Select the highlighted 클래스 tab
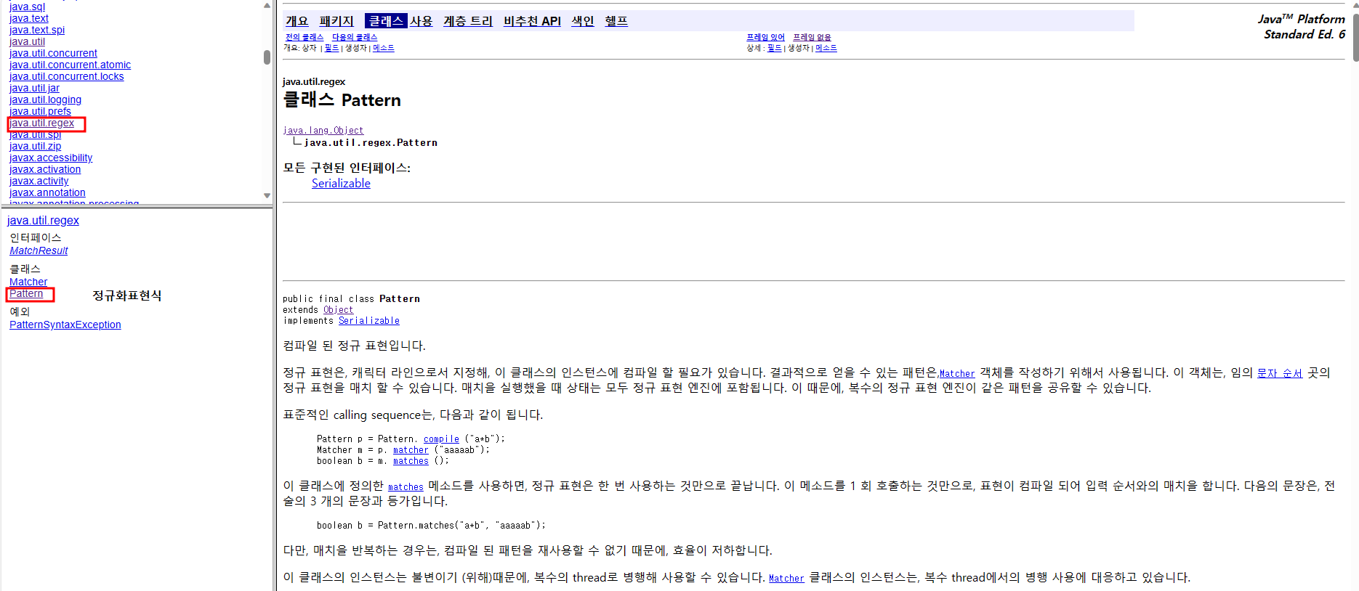 coord(386,21)
